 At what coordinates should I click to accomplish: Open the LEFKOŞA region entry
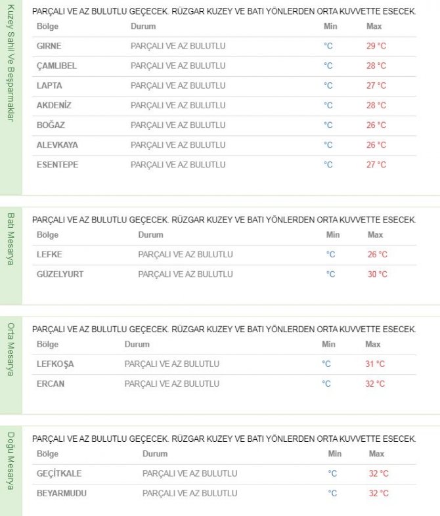coord(55,364)
